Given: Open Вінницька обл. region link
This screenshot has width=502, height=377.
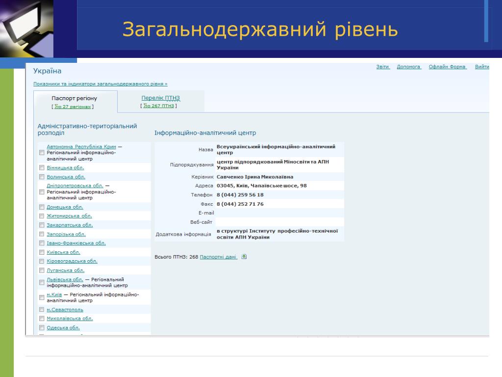Looking at the screenshot, I should point(65,168).
